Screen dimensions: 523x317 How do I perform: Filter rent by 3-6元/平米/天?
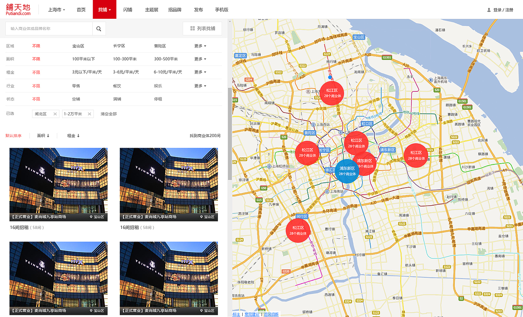pyautogui.click(x=126, y=72)
